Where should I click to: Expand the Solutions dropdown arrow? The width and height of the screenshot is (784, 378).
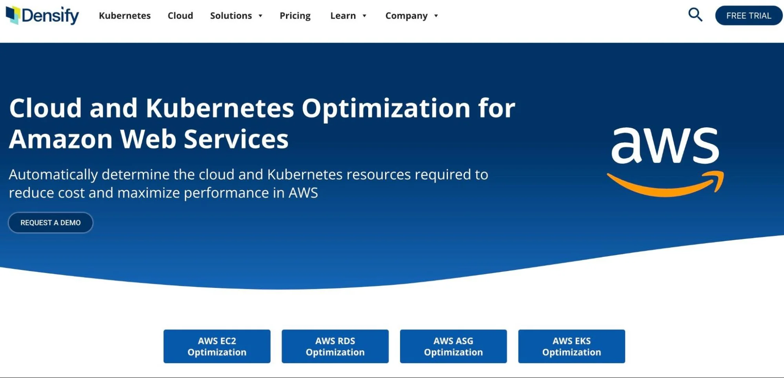pos(260,16)
